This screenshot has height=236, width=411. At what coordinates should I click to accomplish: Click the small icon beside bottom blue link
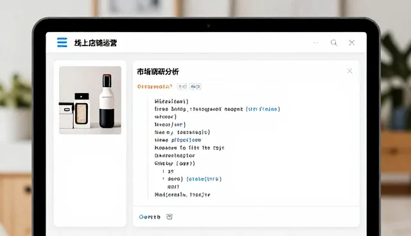click(170, 217)
